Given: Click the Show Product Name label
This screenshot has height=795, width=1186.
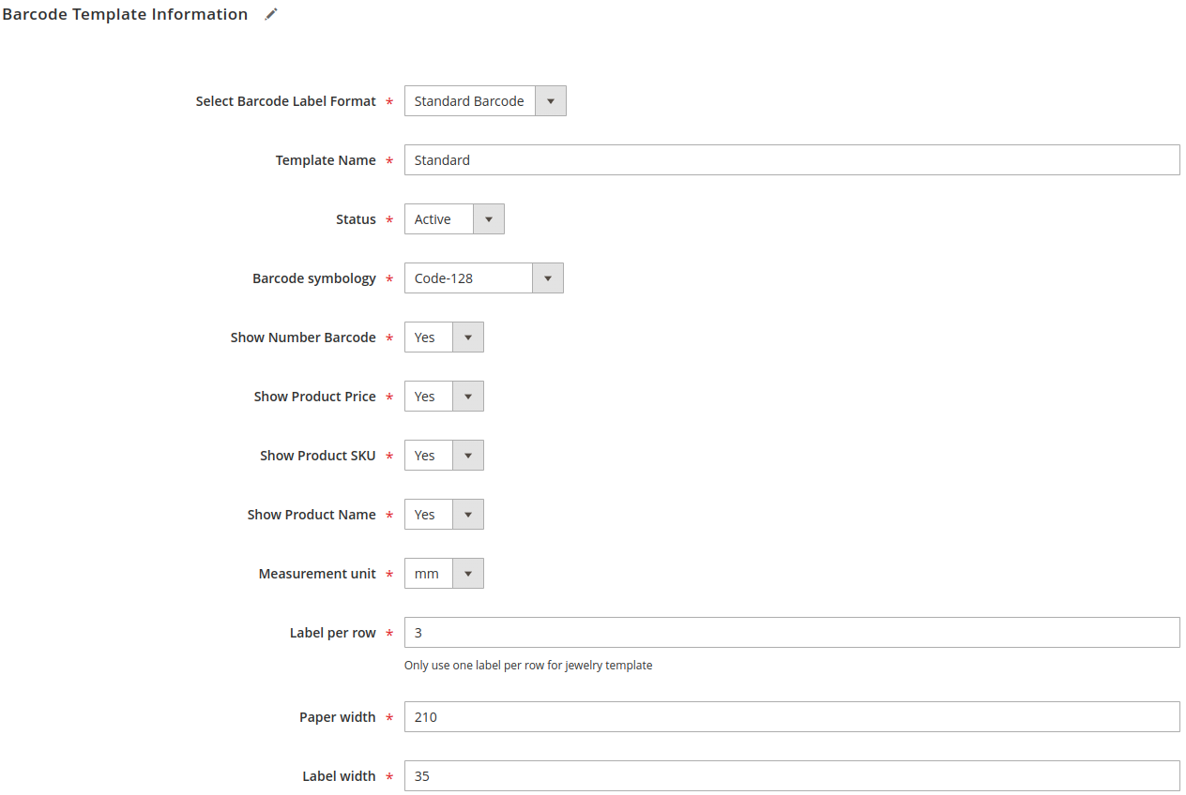Looking at the screenshot, I should pos(312,515).
